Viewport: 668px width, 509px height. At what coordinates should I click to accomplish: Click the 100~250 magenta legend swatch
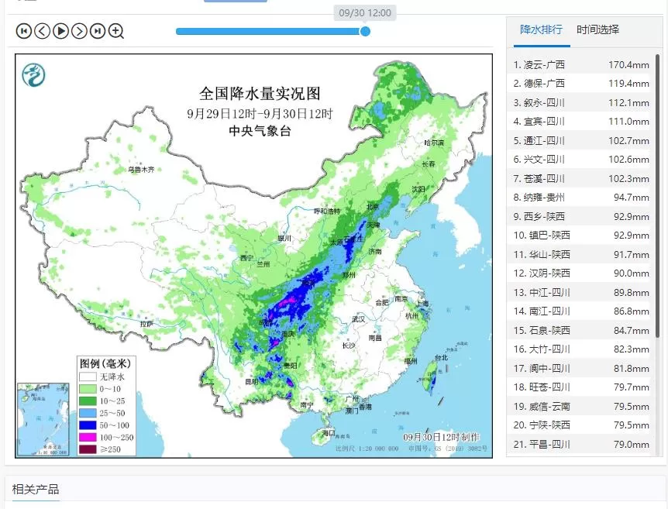[x=87, y=438]
